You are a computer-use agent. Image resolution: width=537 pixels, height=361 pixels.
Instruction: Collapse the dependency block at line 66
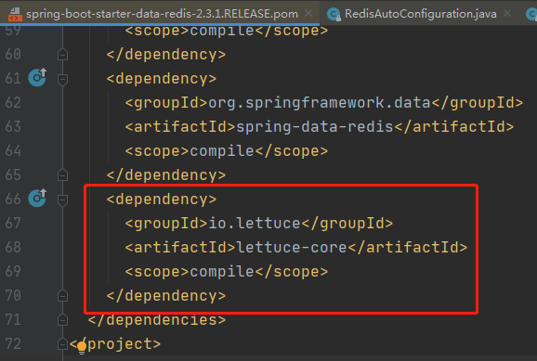pos(62,200)
